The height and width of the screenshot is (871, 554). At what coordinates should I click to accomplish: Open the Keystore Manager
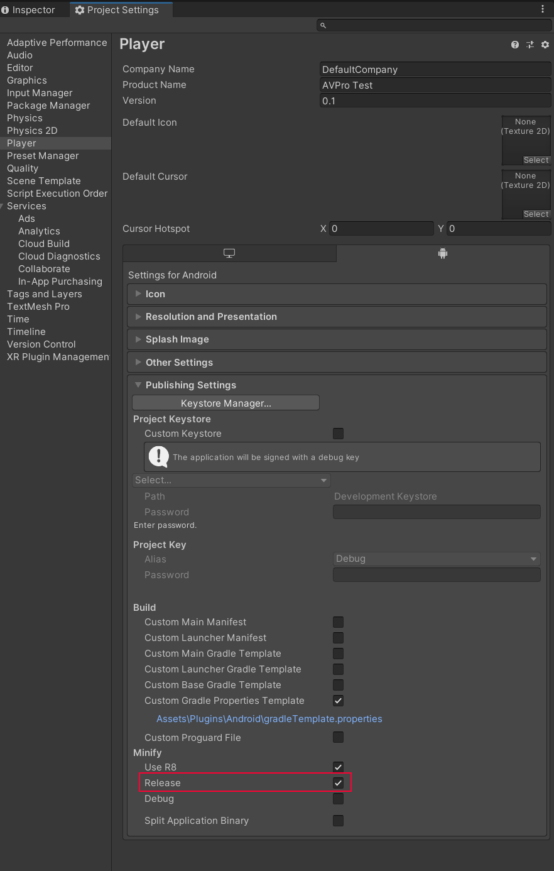pos(225,402)
